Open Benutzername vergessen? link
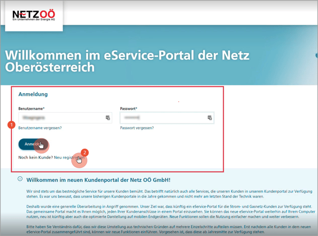The image size is (318, 236). (40, 128)
